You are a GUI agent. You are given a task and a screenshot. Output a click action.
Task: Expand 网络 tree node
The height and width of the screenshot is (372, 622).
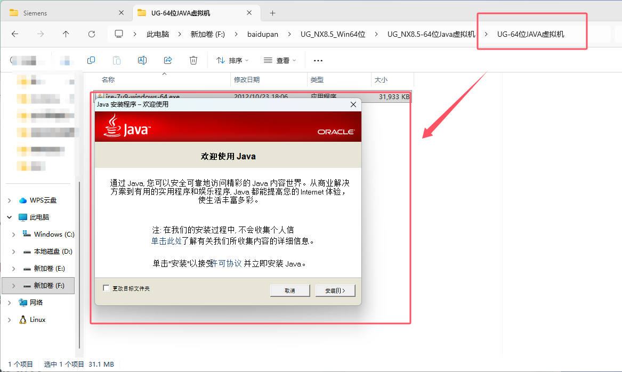point(10,303)
